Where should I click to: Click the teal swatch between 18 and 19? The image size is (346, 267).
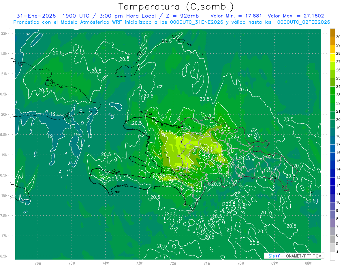click(332, 132)
